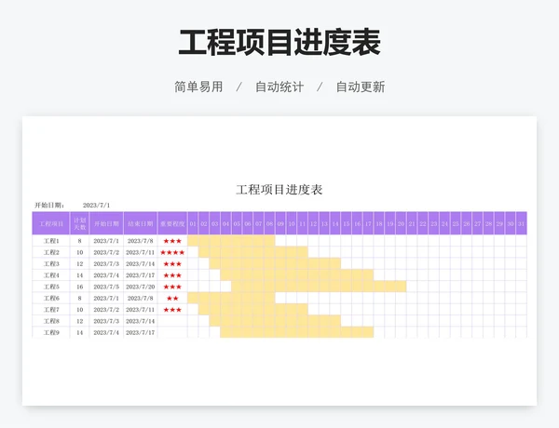Click end date 2023/7/8 in the 工程1 row

point(140,241)
